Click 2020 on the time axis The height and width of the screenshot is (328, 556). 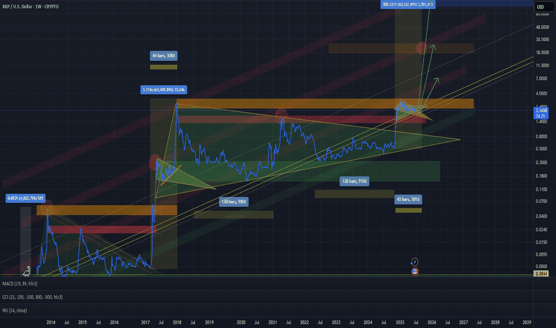tap(241, 322)
